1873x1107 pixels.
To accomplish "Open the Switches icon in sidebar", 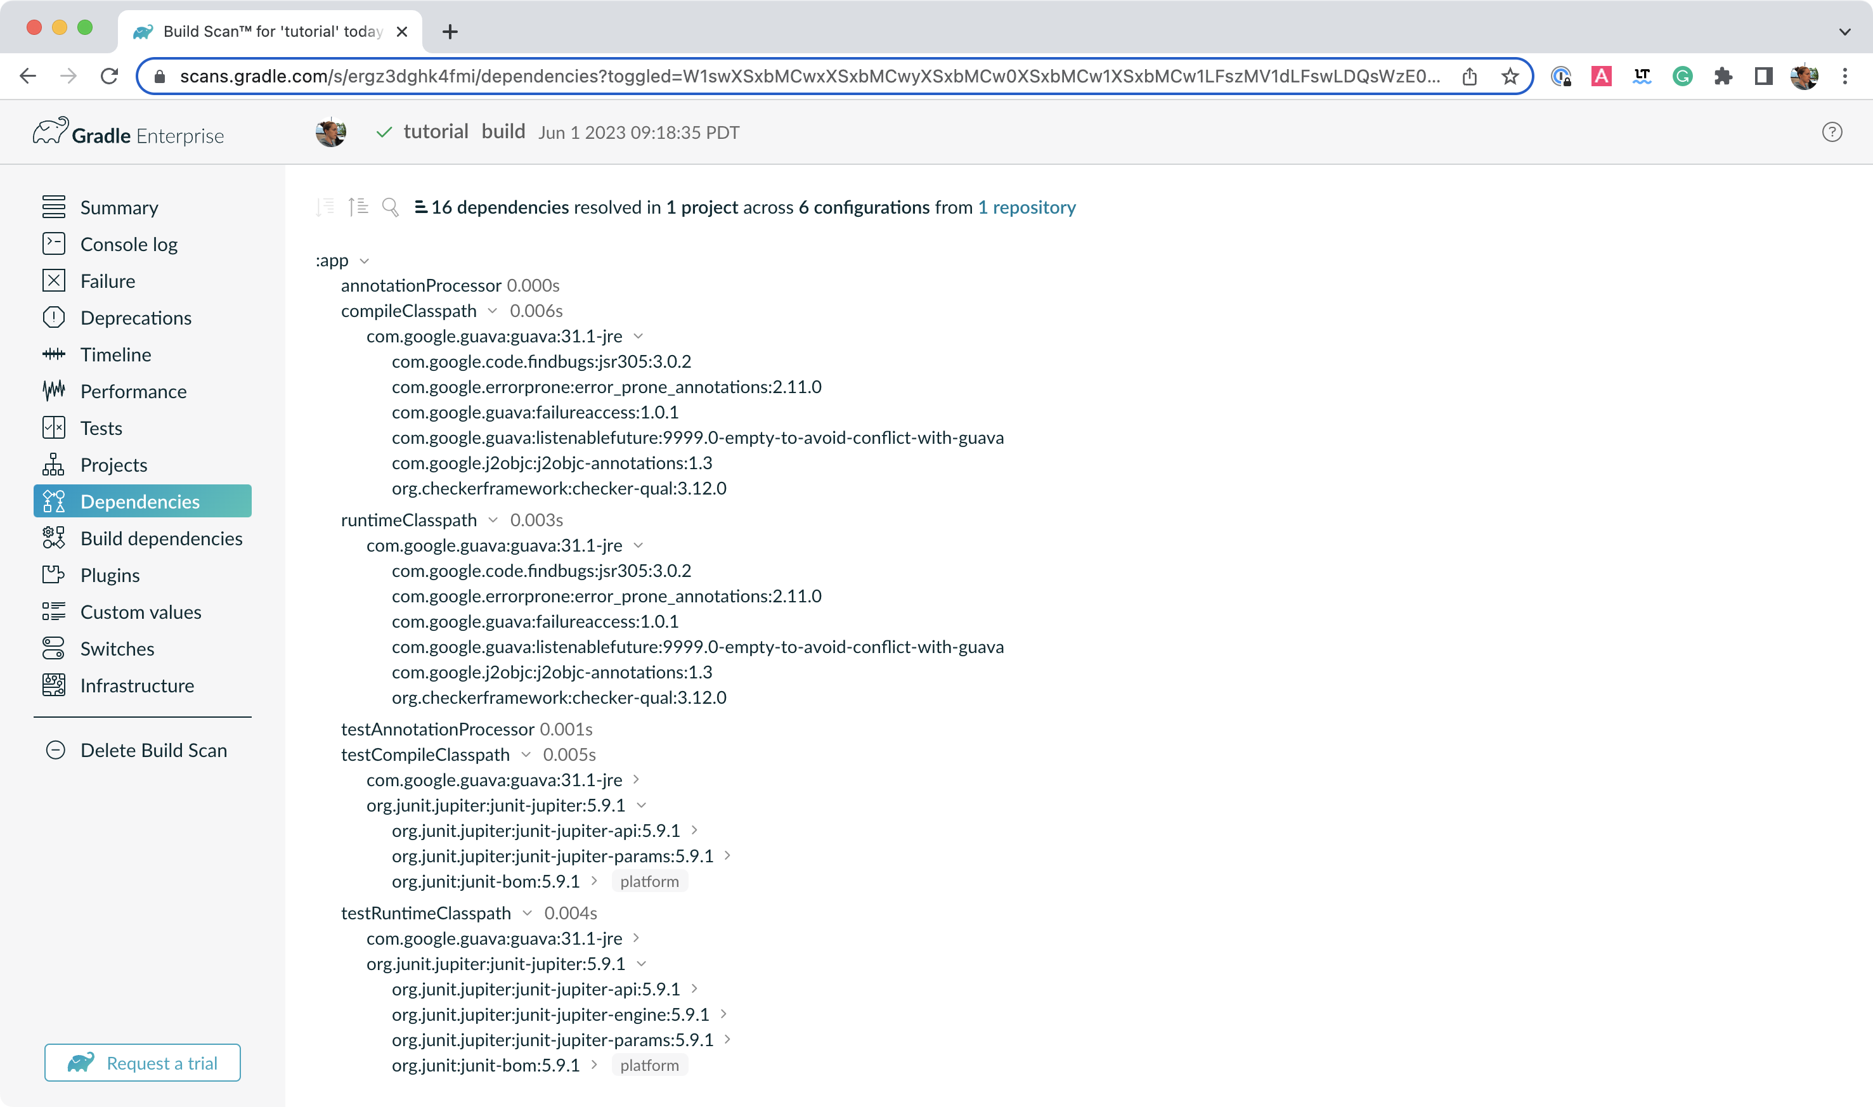I will [x=53, y=648].
